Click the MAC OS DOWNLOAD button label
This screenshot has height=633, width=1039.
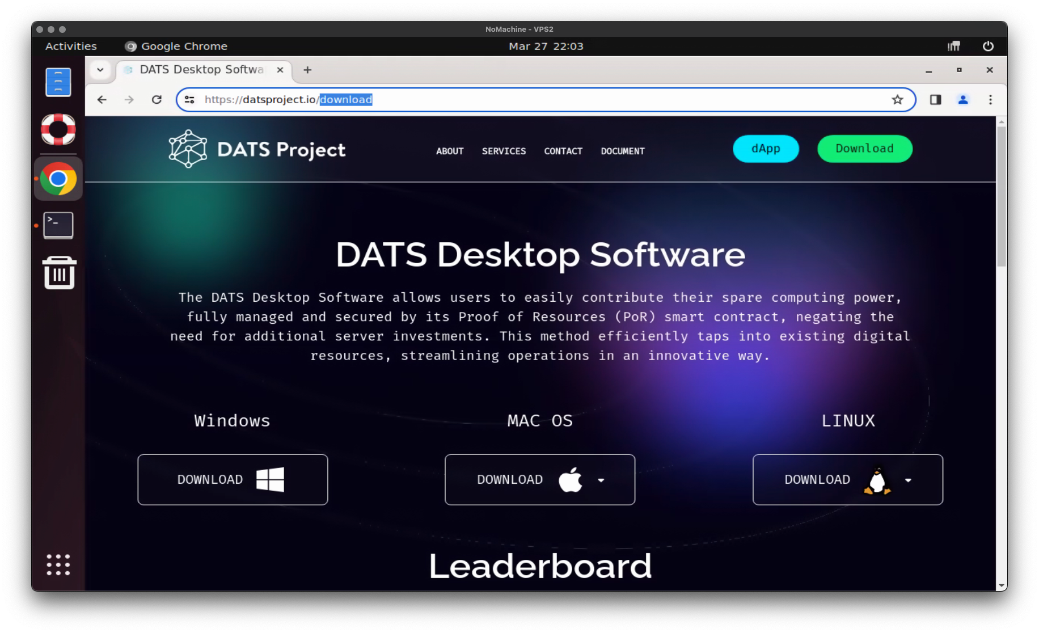[x=510, y=480]
